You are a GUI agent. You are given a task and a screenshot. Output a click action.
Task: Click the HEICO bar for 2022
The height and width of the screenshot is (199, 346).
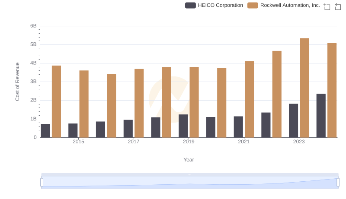pos(266,125)
